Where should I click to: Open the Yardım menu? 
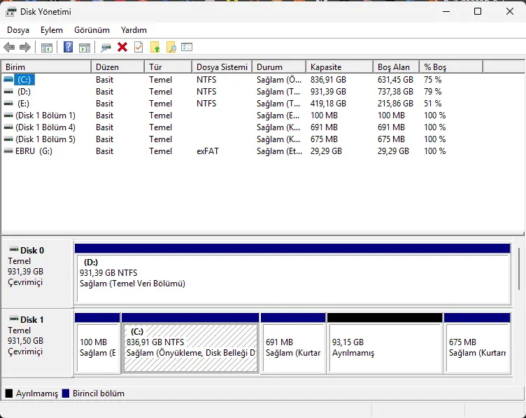pos(134,30)
